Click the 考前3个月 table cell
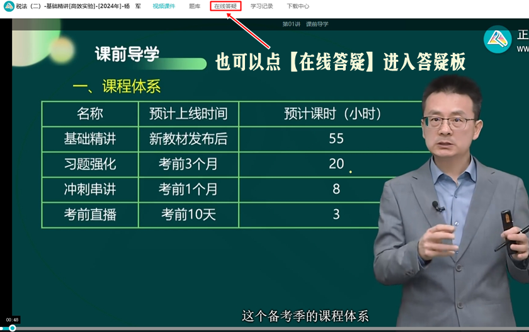 tap(188, 164)
